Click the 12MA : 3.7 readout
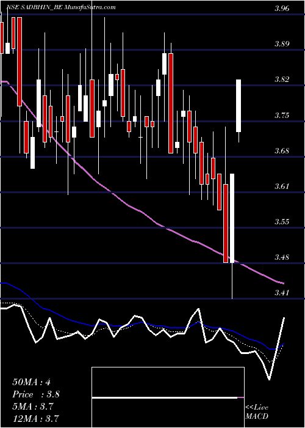Screen dimensions: 305x428 pyautogui.click(x=36, y=418)
